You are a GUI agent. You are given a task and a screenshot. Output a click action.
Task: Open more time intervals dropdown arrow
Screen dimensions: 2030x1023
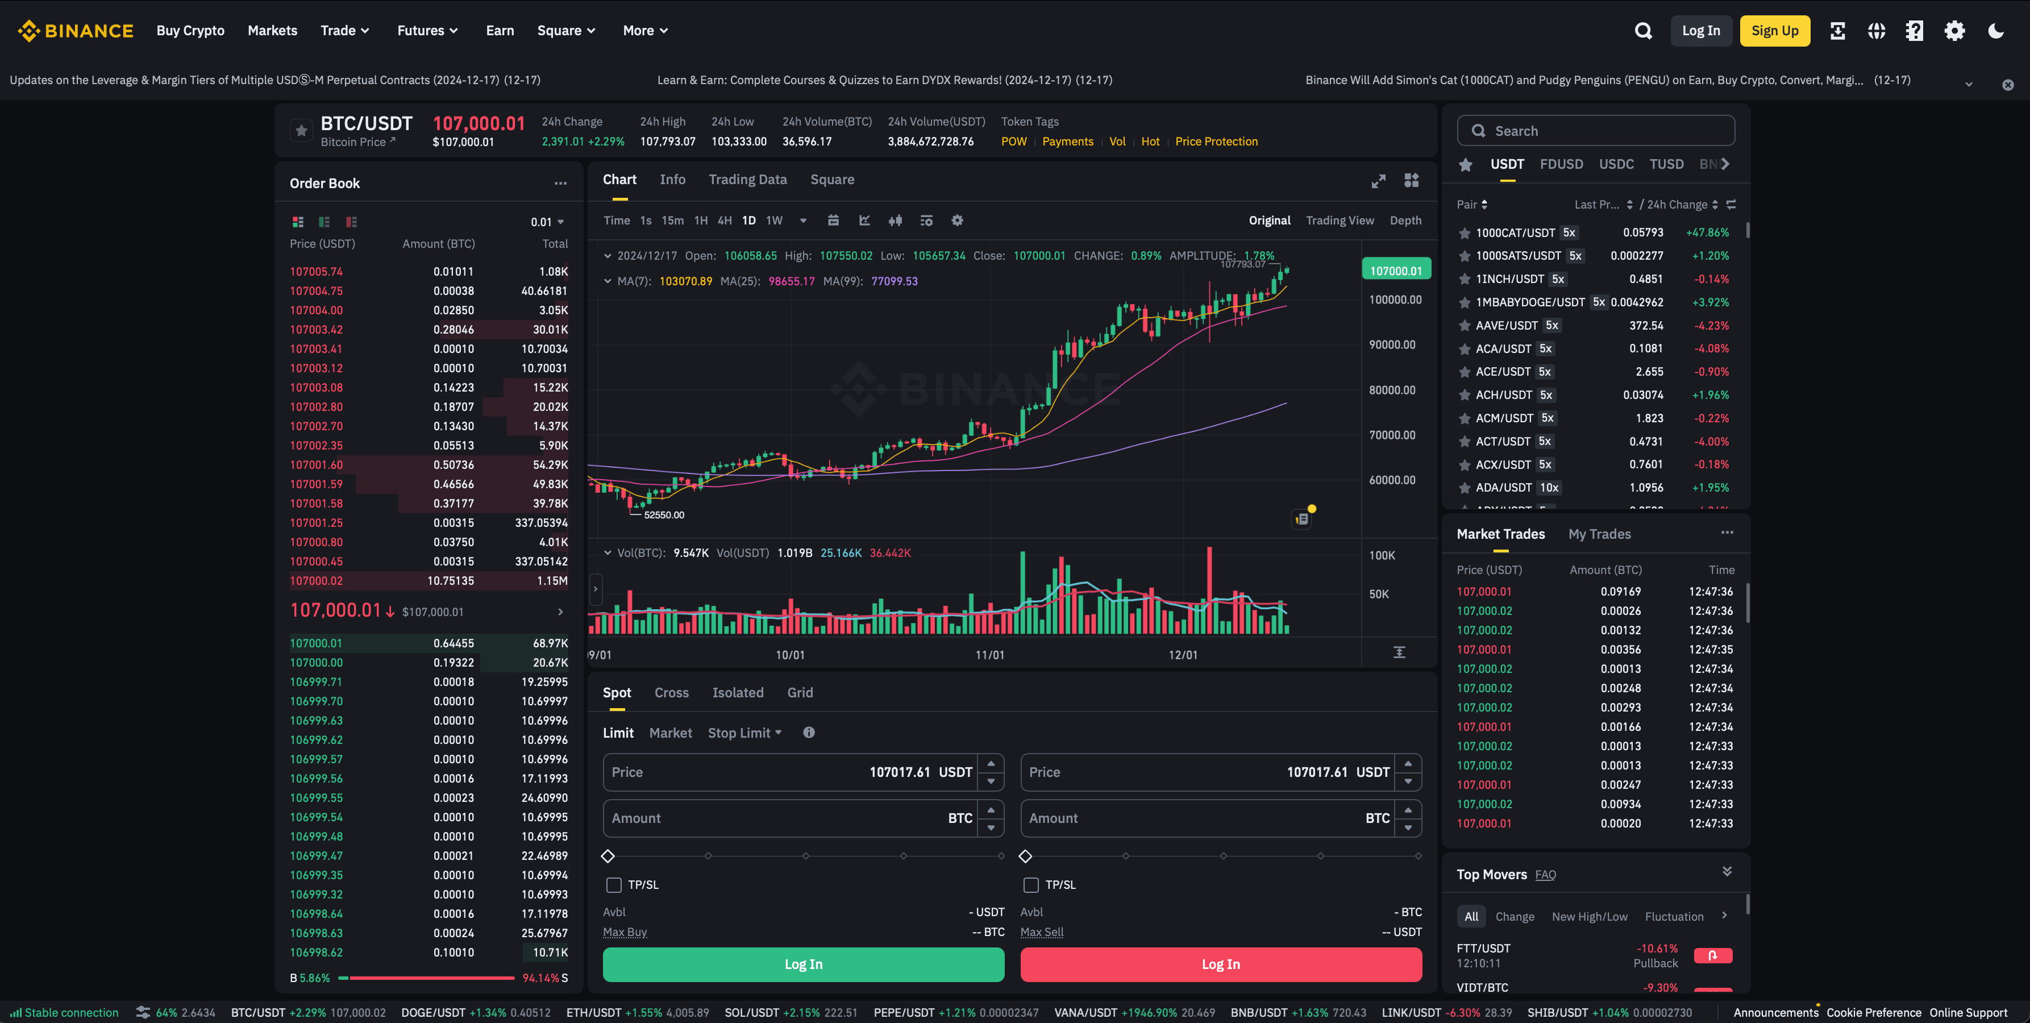point(803,221)
